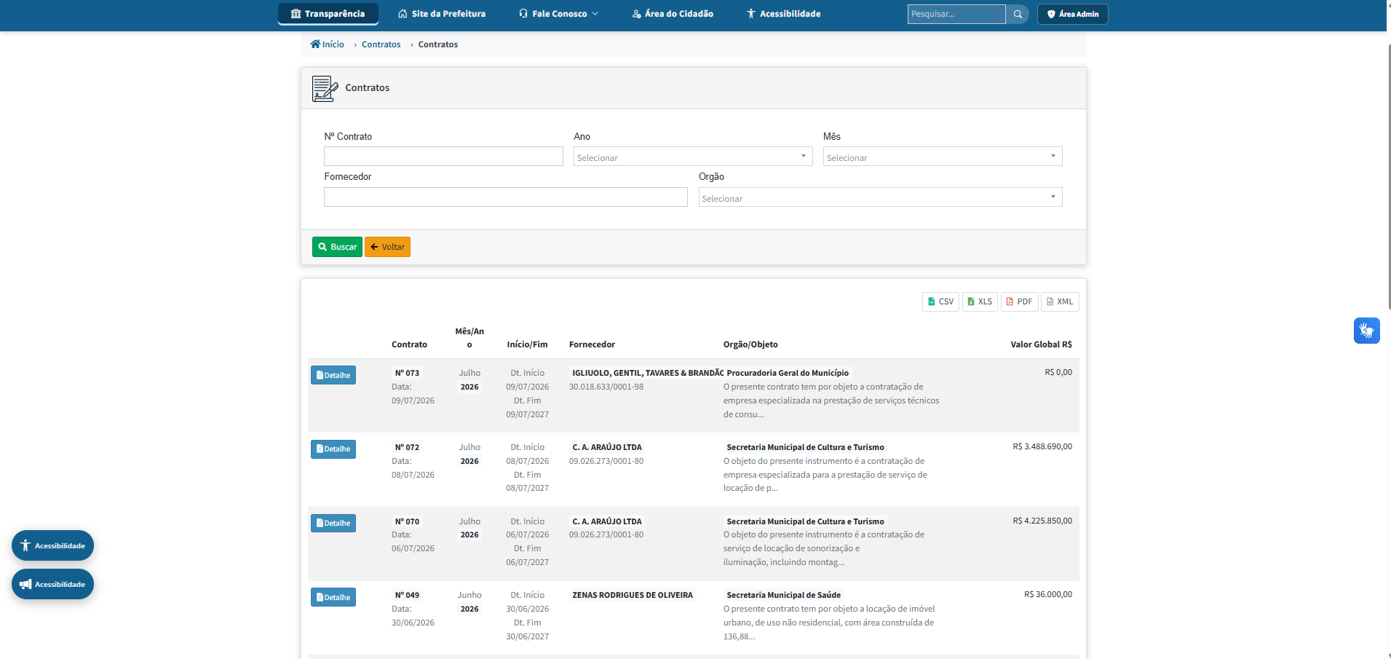The image size is (1391, 659).
Task: Click supplier IGLIUOLO, GENTIL, TAVARES & BRANDÃO
Action: click(x=647, y=373)
